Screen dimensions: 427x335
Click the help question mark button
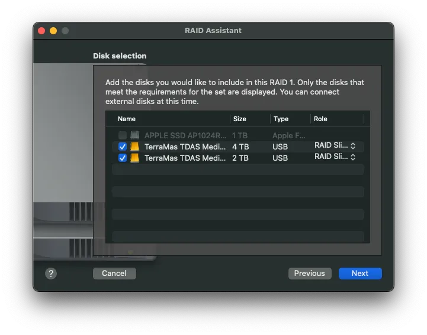[51, 273]
